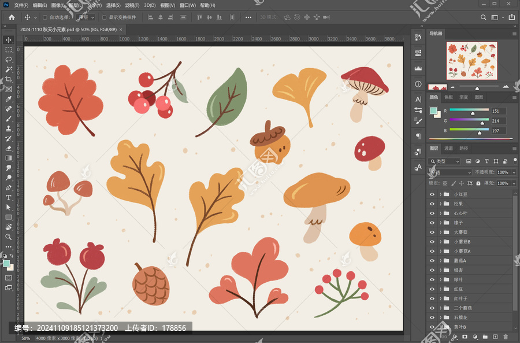Open the 窗口(W) menu
Image resolution: width=520 pixels, height=343 pixels.
188,5
